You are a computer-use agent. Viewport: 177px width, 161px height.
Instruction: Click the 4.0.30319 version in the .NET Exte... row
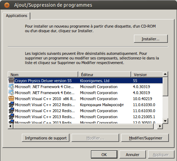(x=141, y=93)
